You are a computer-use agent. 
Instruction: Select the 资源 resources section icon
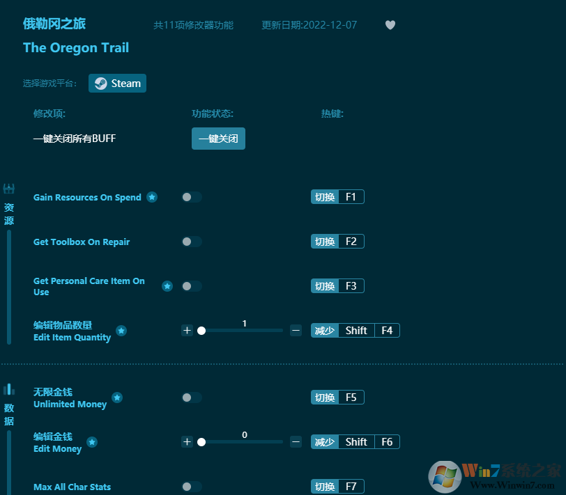point(8,189)
